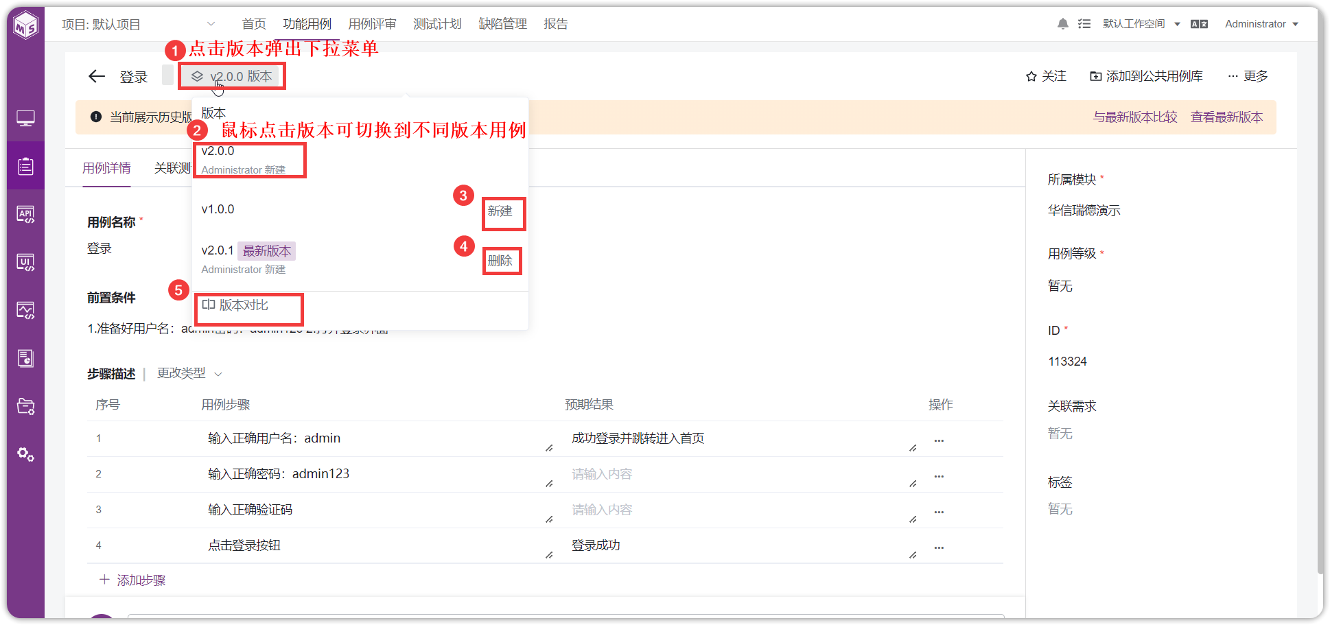Open the 报告 menu
The width and height of the screenshot is (1330, 625).
(556, 24)
